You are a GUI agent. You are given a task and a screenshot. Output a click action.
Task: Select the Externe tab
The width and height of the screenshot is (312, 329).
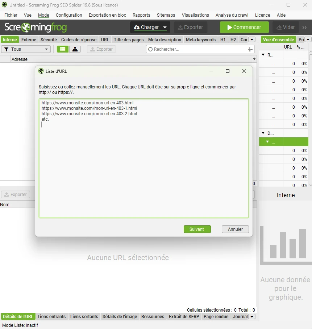tap(29, 39)
